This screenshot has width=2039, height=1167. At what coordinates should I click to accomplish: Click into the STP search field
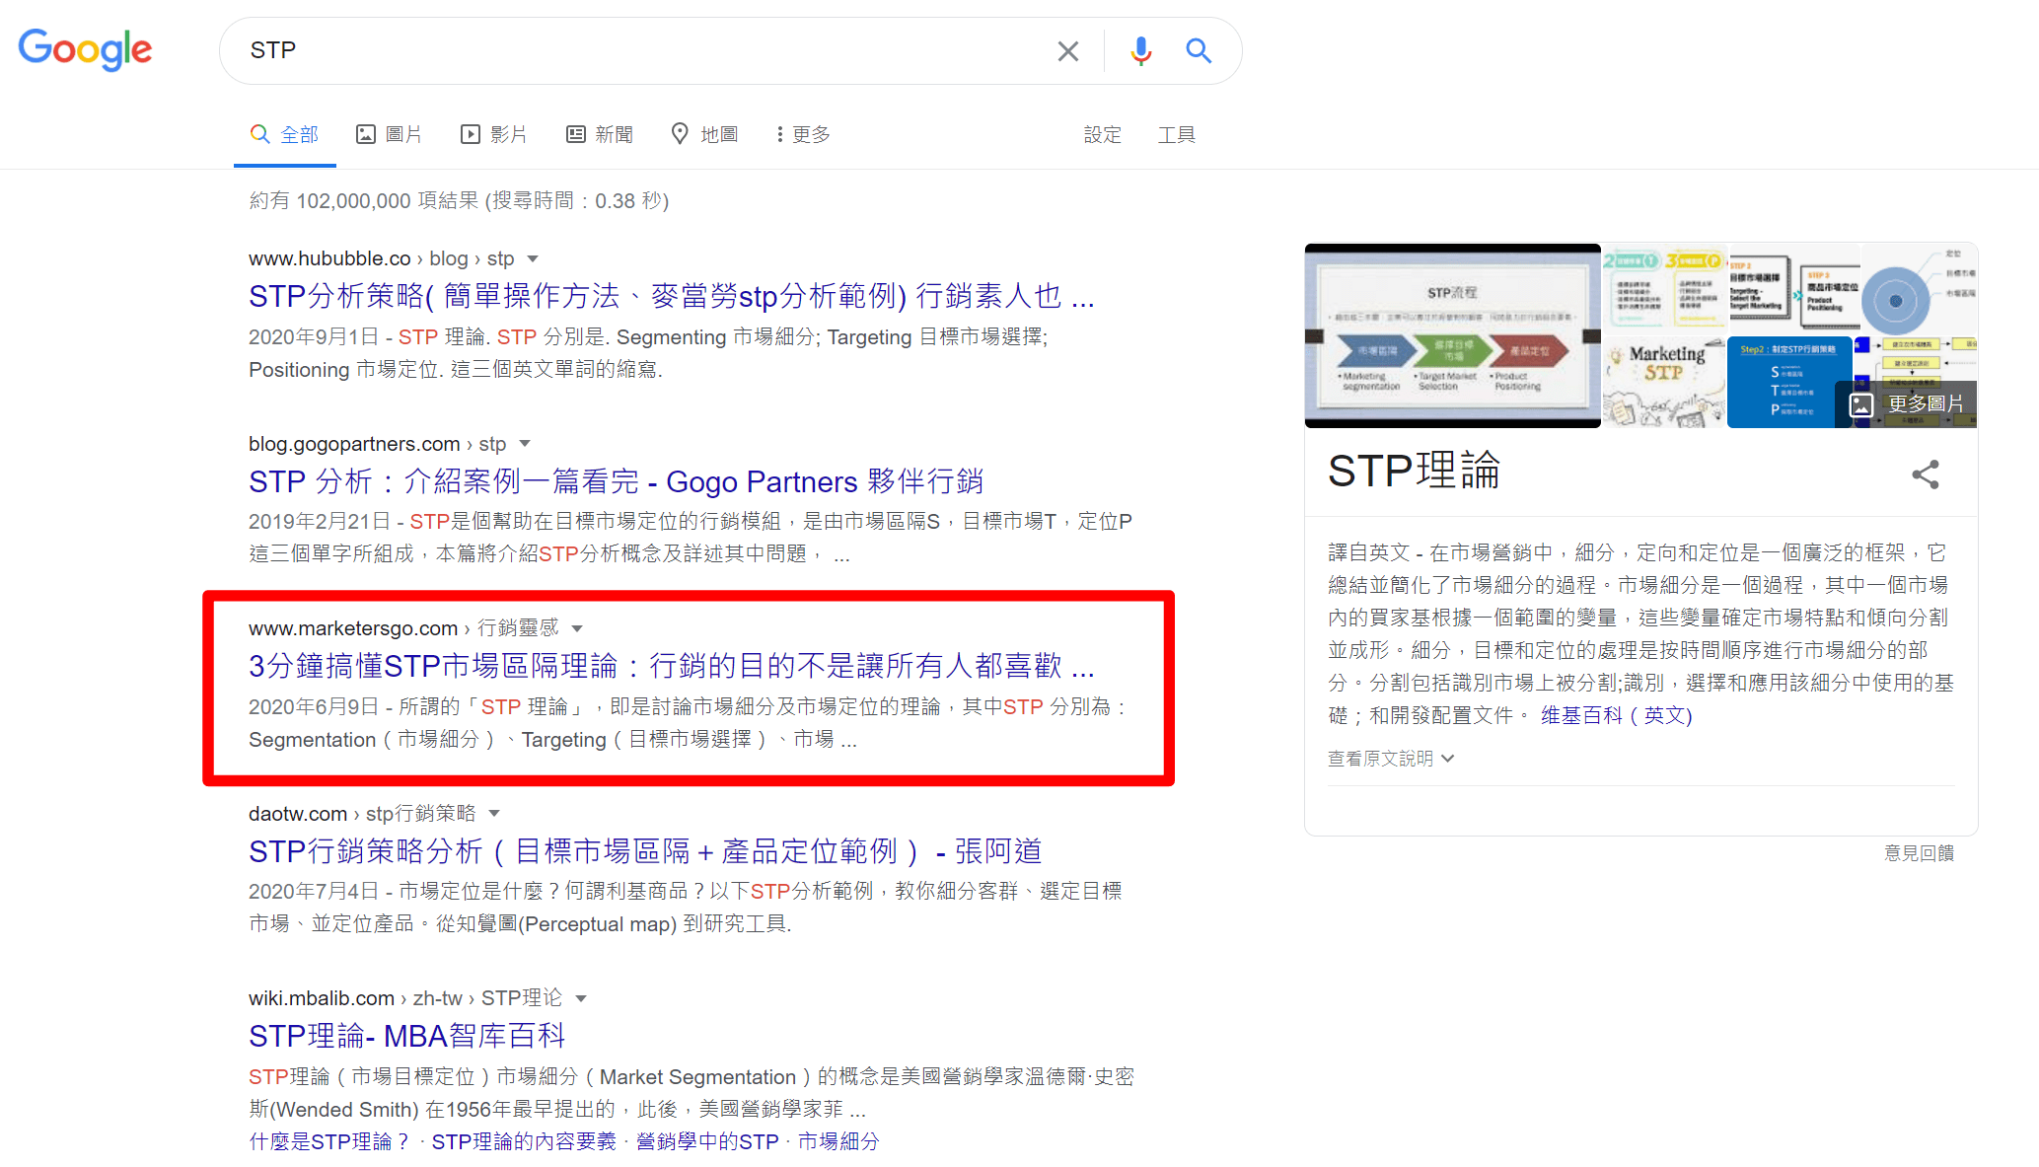click(x=641, y=50)
